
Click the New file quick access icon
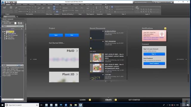(7, 2)
